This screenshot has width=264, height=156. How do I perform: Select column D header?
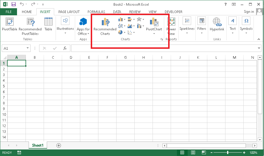[71, 58]
